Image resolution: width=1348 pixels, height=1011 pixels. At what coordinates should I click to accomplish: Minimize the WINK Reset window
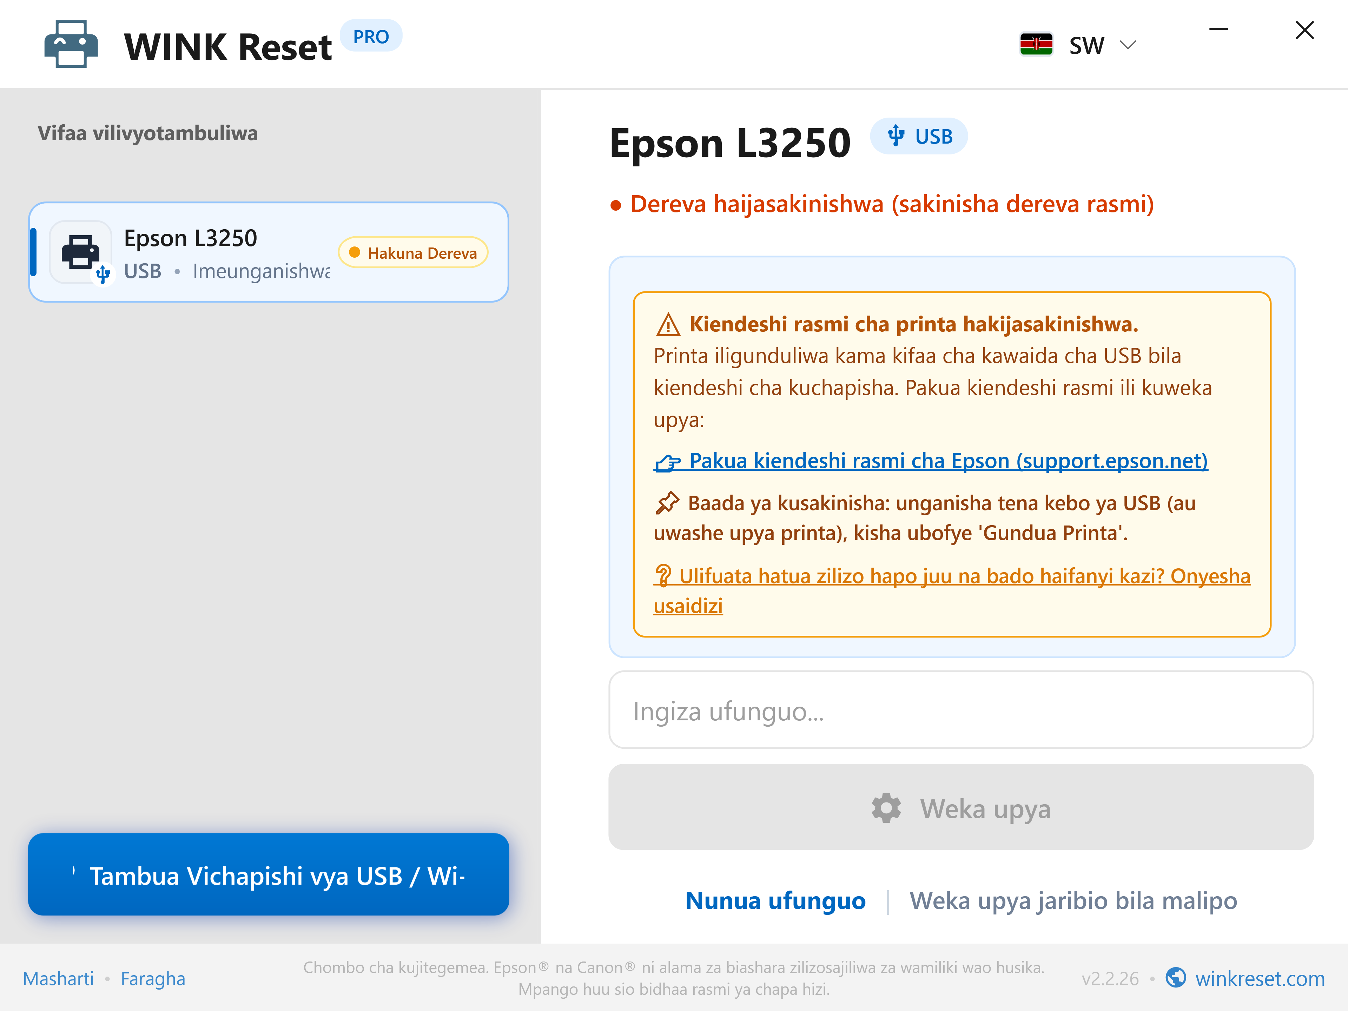pyautogui.click(x=1218, y=29)
